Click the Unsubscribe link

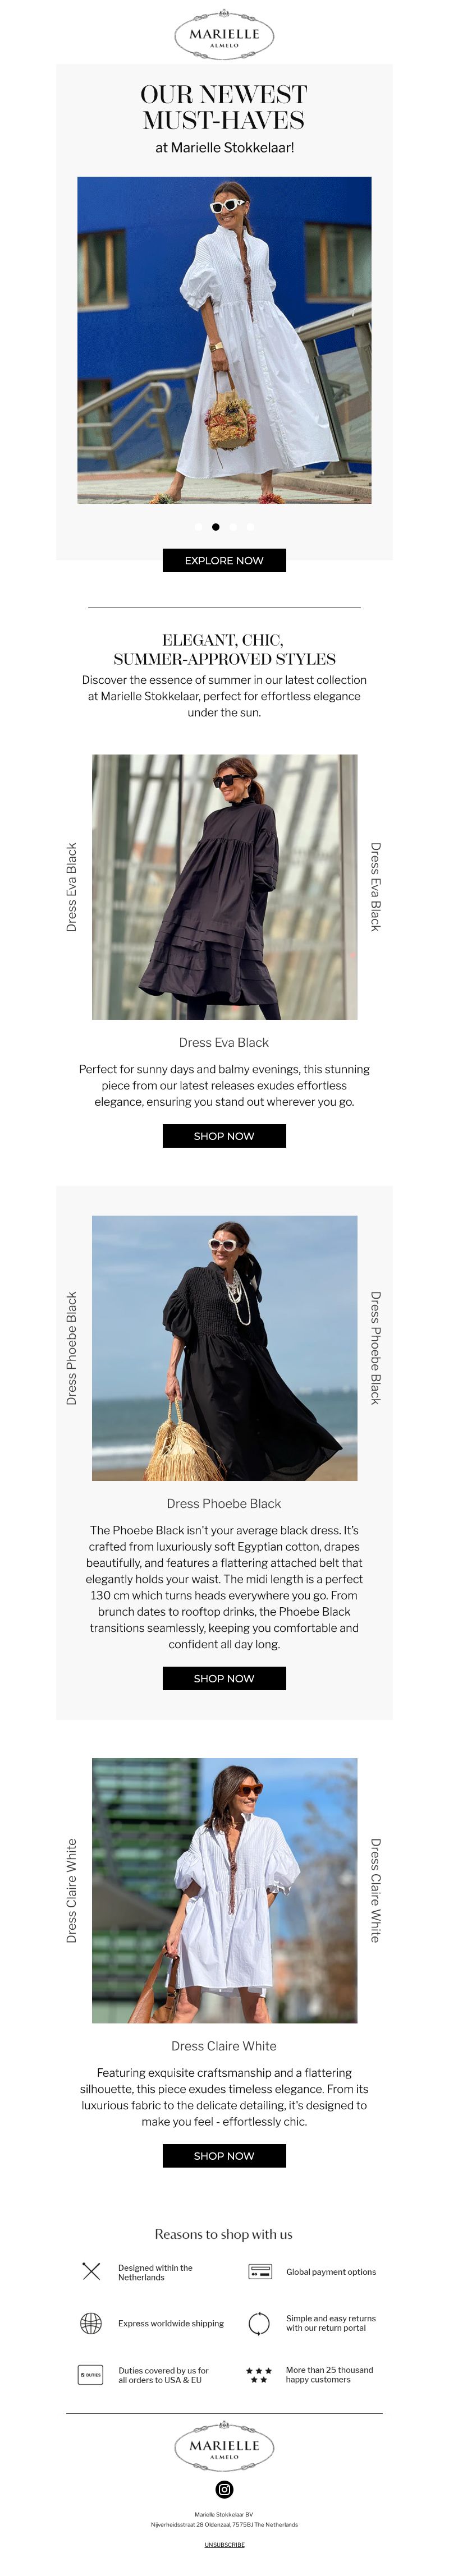[x=224, y=2544]
